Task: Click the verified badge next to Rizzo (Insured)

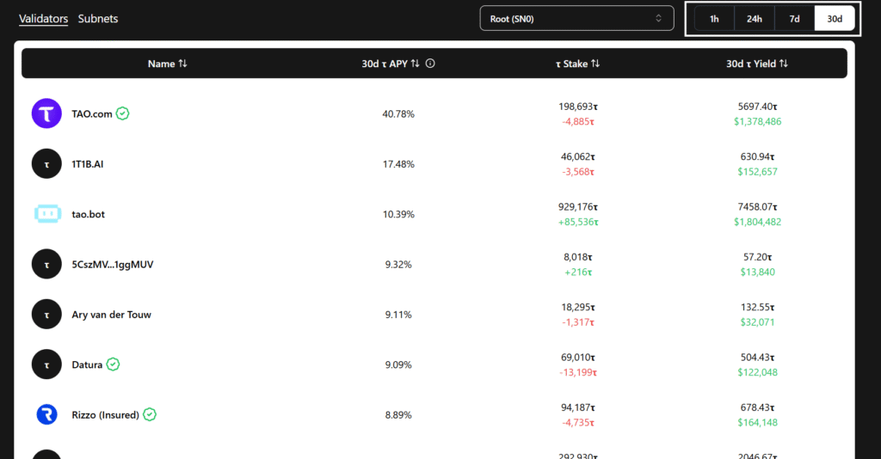Action: coord(150,415)
